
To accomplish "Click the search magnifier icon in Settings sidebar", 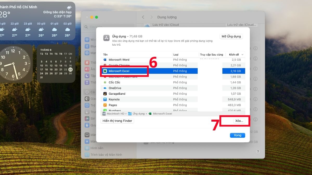I will tap(86, 27).
